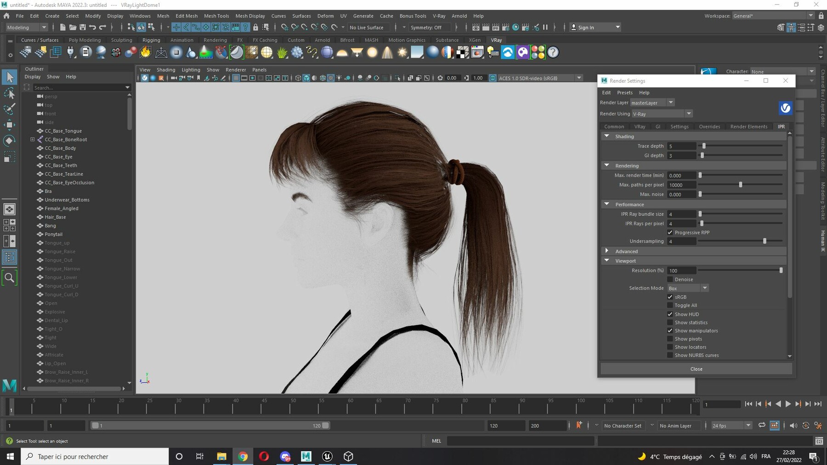Collapse the Performance section

(x=607, y=204)
